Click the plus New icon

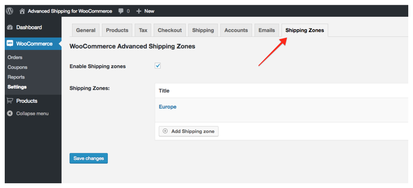139,11
